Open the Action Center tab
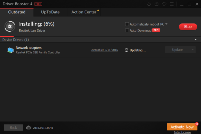The width and height of the screenshot is (201, 134). click(x=84, y=12)
